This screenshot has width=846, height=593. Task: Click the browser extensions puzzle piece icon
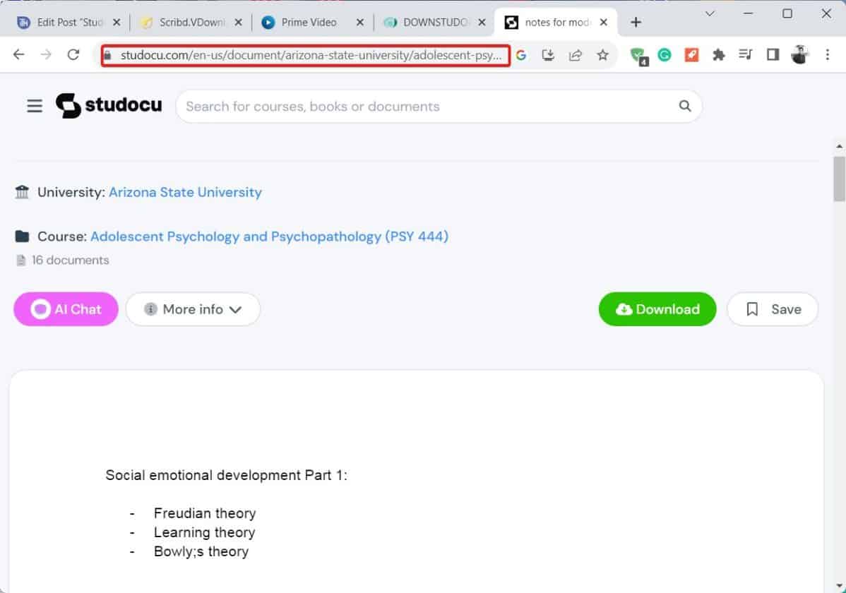[x=719, y=54]
